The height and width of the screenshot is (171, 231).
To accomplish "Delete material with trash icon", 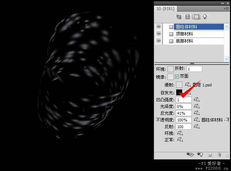I will (219, 155).
